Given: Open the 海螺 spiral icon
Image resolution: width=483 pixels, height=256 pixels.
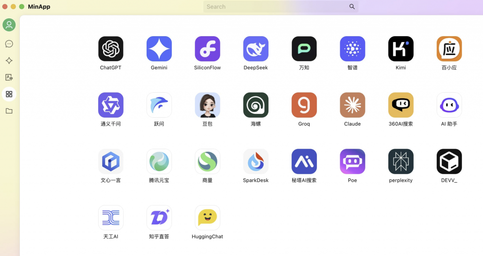Looking at the screenshot, I should (256, 105).
